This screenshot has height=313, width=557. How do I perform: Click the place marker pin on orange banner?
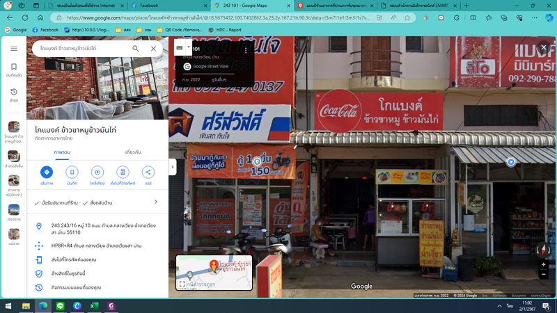[257, 162]
